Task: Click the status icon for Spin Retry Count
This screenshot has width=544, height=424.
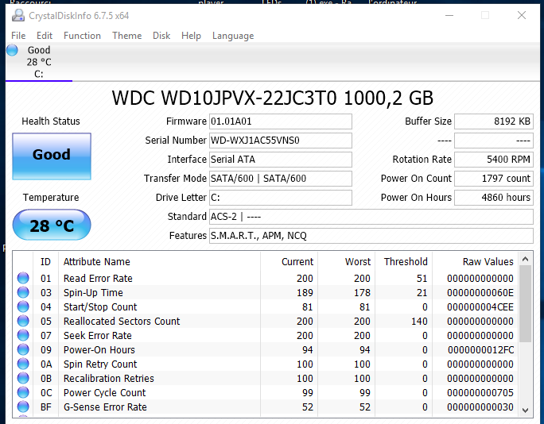Action: pos(23,364)
